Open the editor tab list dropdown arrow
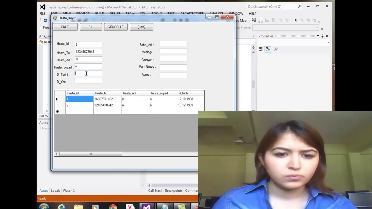The image size is (372, 209). [254, 36]
